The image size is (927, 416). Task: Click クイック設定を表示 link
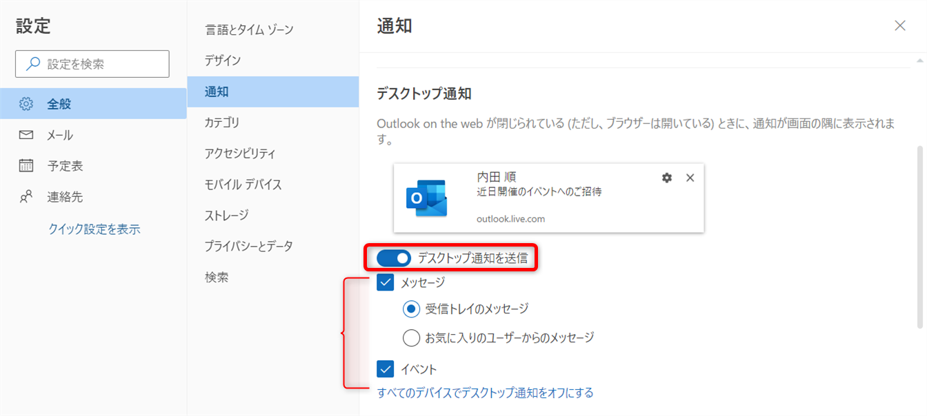pyautogui.click(x=94, y=229)
